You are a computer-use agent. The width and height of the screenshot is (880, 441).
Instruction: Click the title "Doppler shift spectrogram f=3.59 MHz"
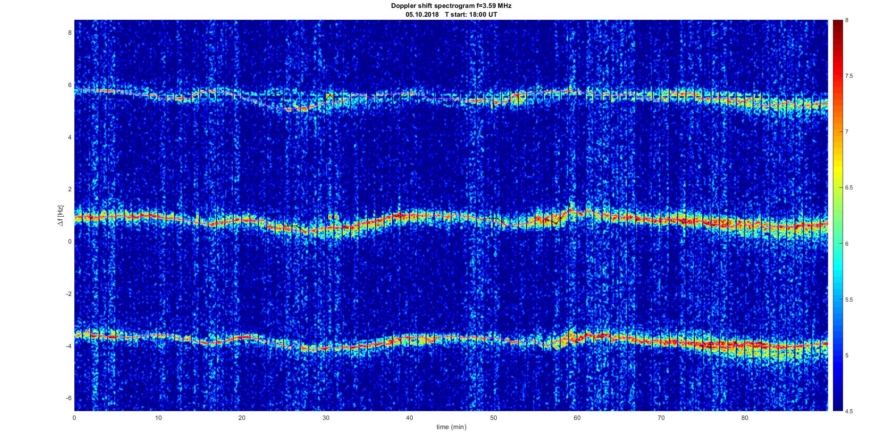(451, 6)
